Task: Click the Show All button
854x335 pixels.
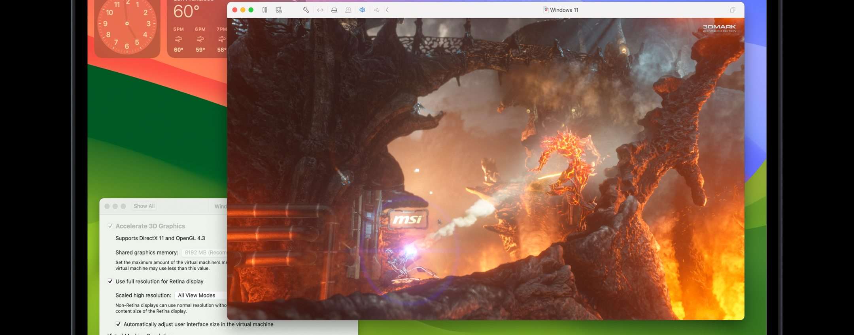Action: 144,206
